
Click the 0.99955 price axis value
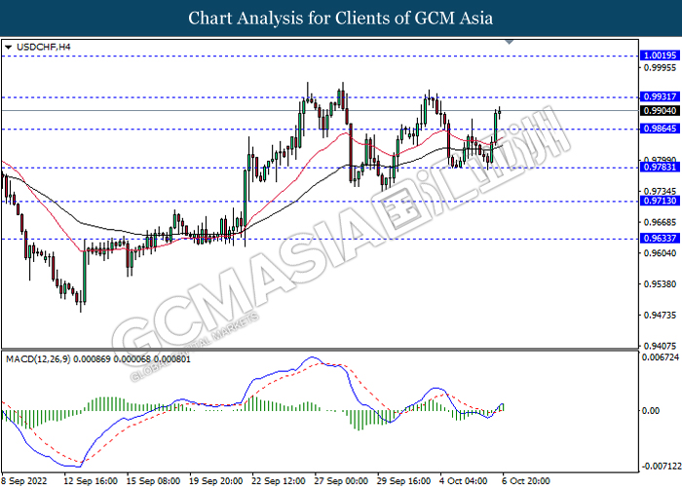pos(660,68)
